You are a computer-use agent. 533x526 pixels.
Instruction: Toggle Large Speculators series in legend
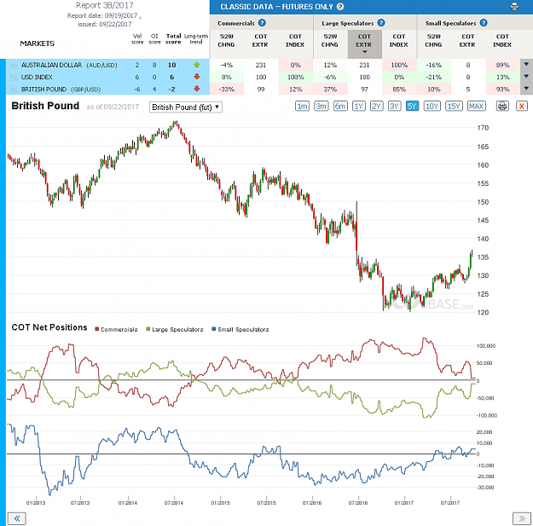174,329
